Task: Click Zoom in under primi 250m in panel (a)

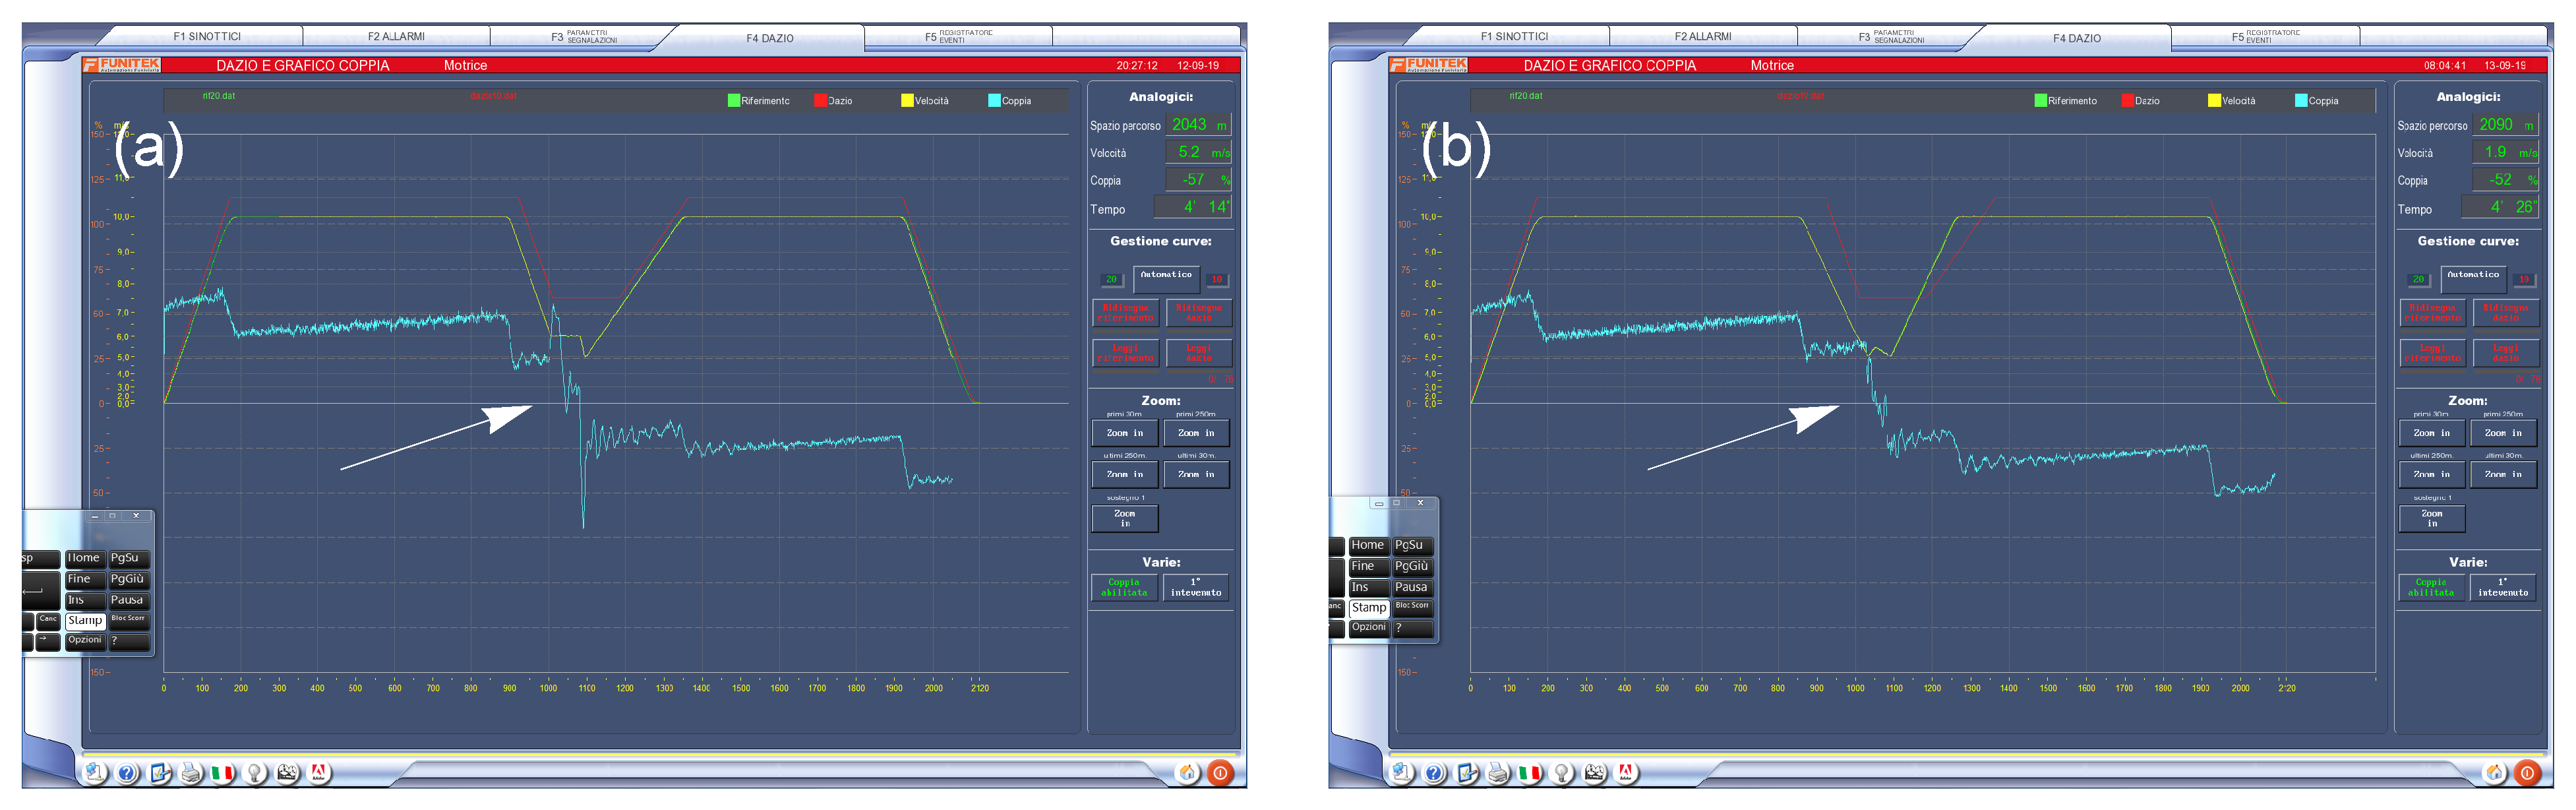Action: [x=1196, y=433]
